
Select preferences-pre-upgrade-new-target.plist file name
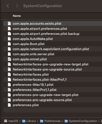tap(46, 95)
